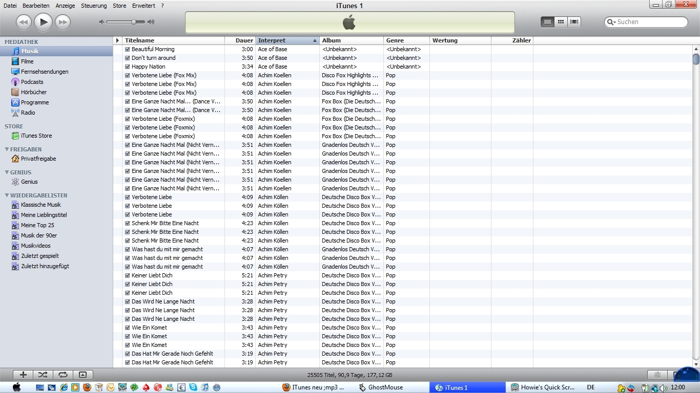Uncheck the first Keiner Liebt Dich track

(128, 275)
